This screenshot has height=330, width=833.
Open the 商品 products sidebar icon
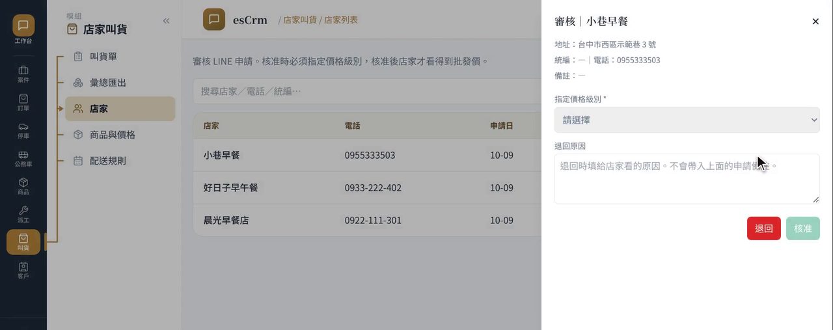(23, 186)
